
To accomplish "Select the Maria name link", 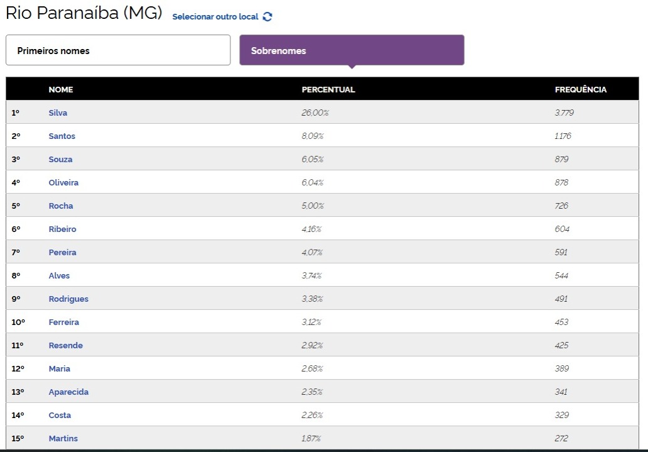I will 59,369.
